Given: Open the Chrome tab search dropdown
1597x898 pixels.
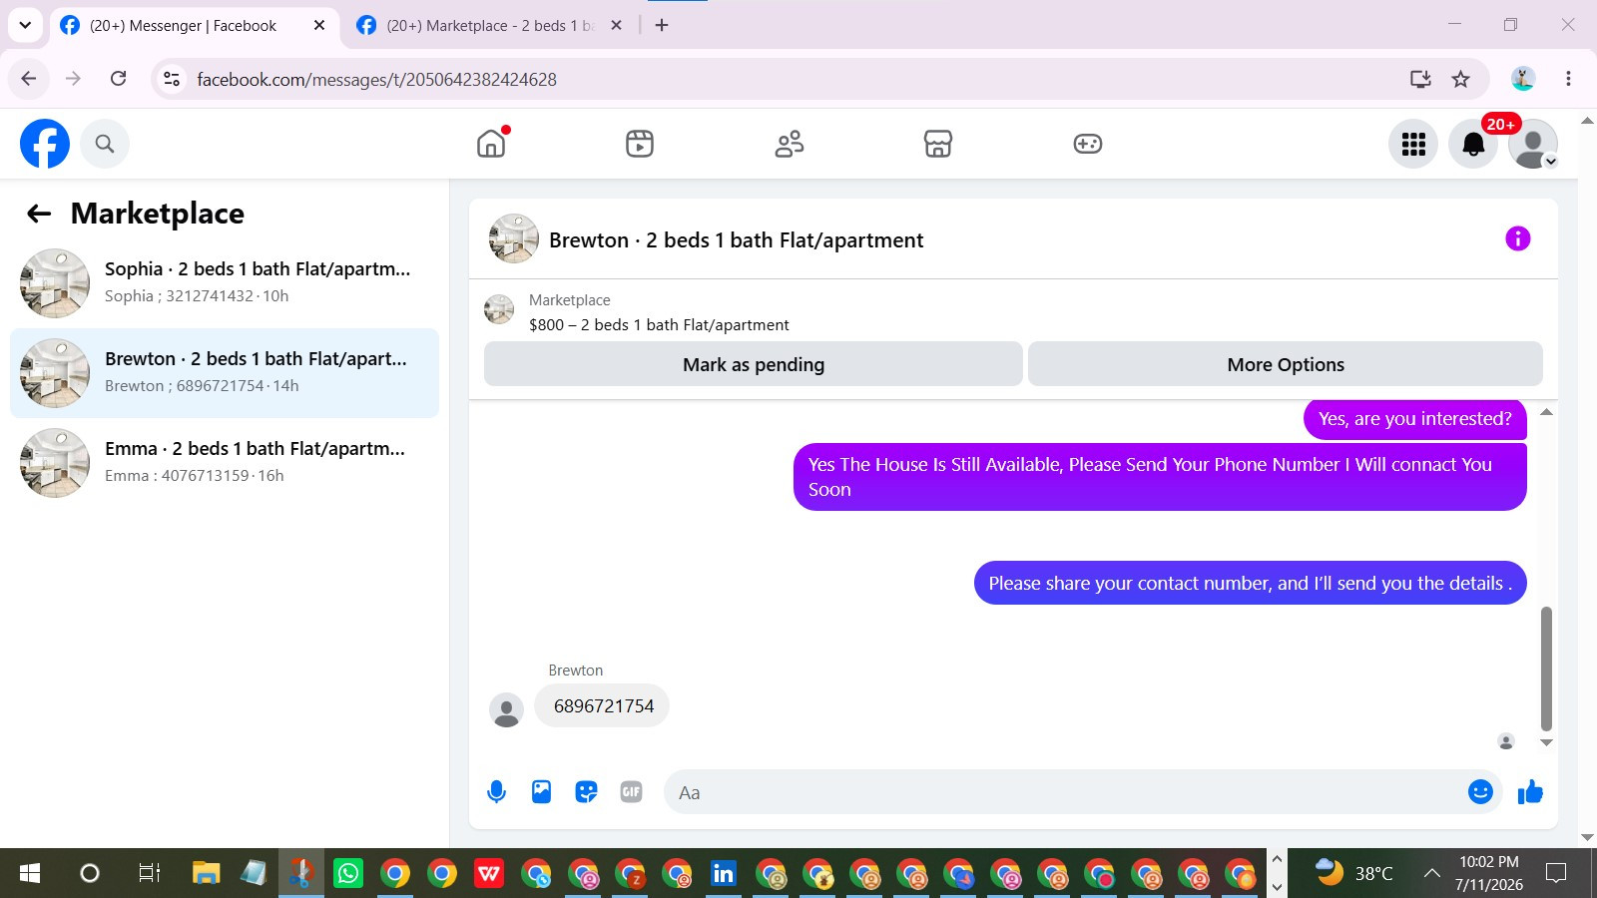Looking at the screenshot, I should [x=25, y=25].
